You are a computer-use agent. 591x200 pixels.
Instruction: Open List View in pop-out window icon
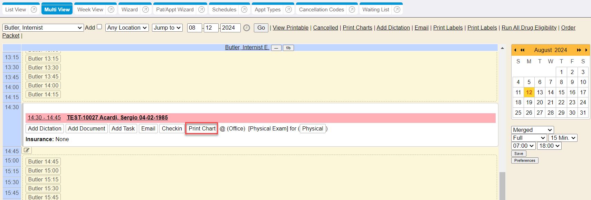pos(34,10)
